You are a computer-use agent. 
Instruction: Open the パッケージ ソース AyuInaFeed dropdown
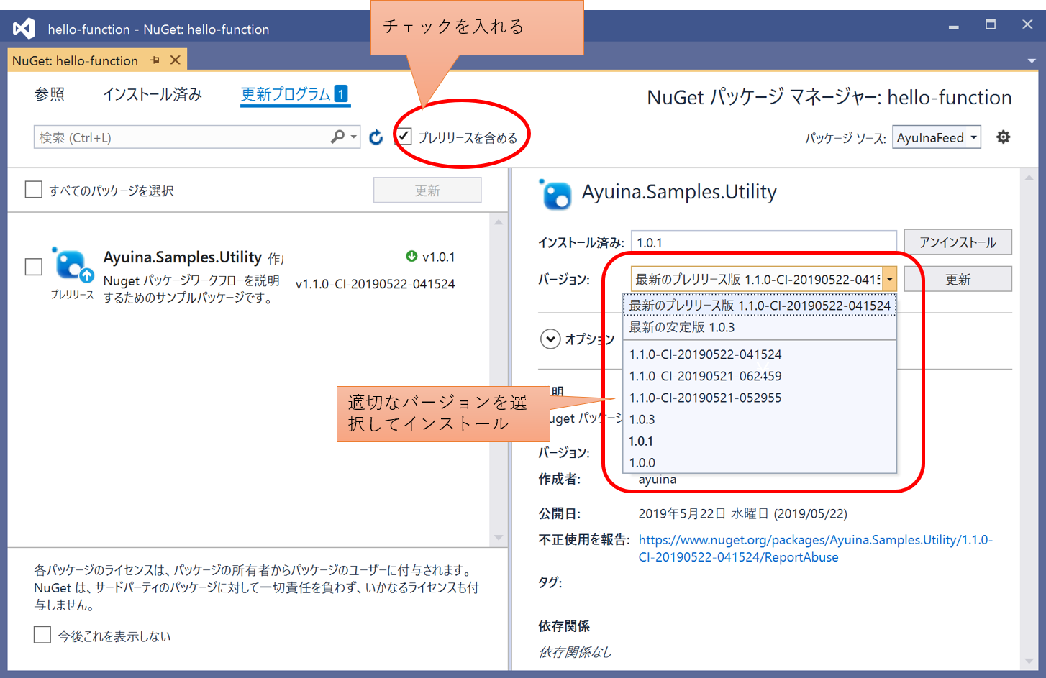tap(936, 137)
